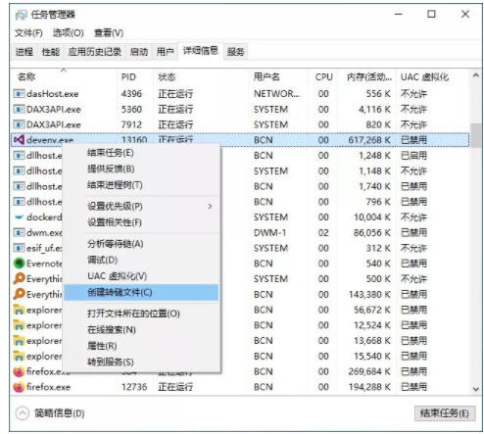Open the 选项(O) menu
The height and width of the screenshot is (434, 484).
point(69,33)
